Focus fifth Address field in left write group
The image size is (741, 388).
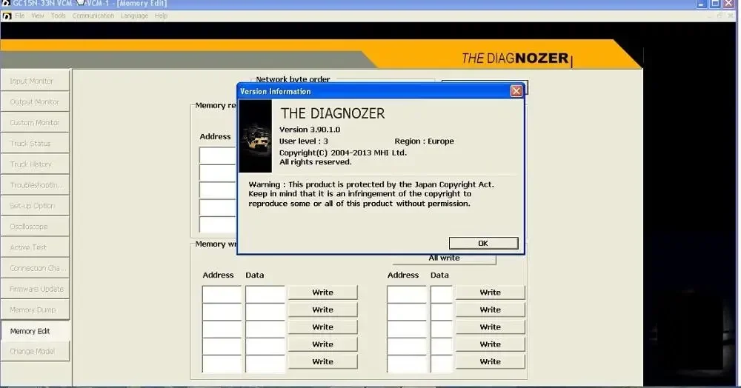click(x=222, y=364)
